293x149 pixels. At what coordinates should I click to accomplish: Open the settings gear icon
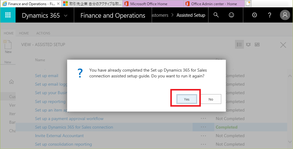coord(254,15)
